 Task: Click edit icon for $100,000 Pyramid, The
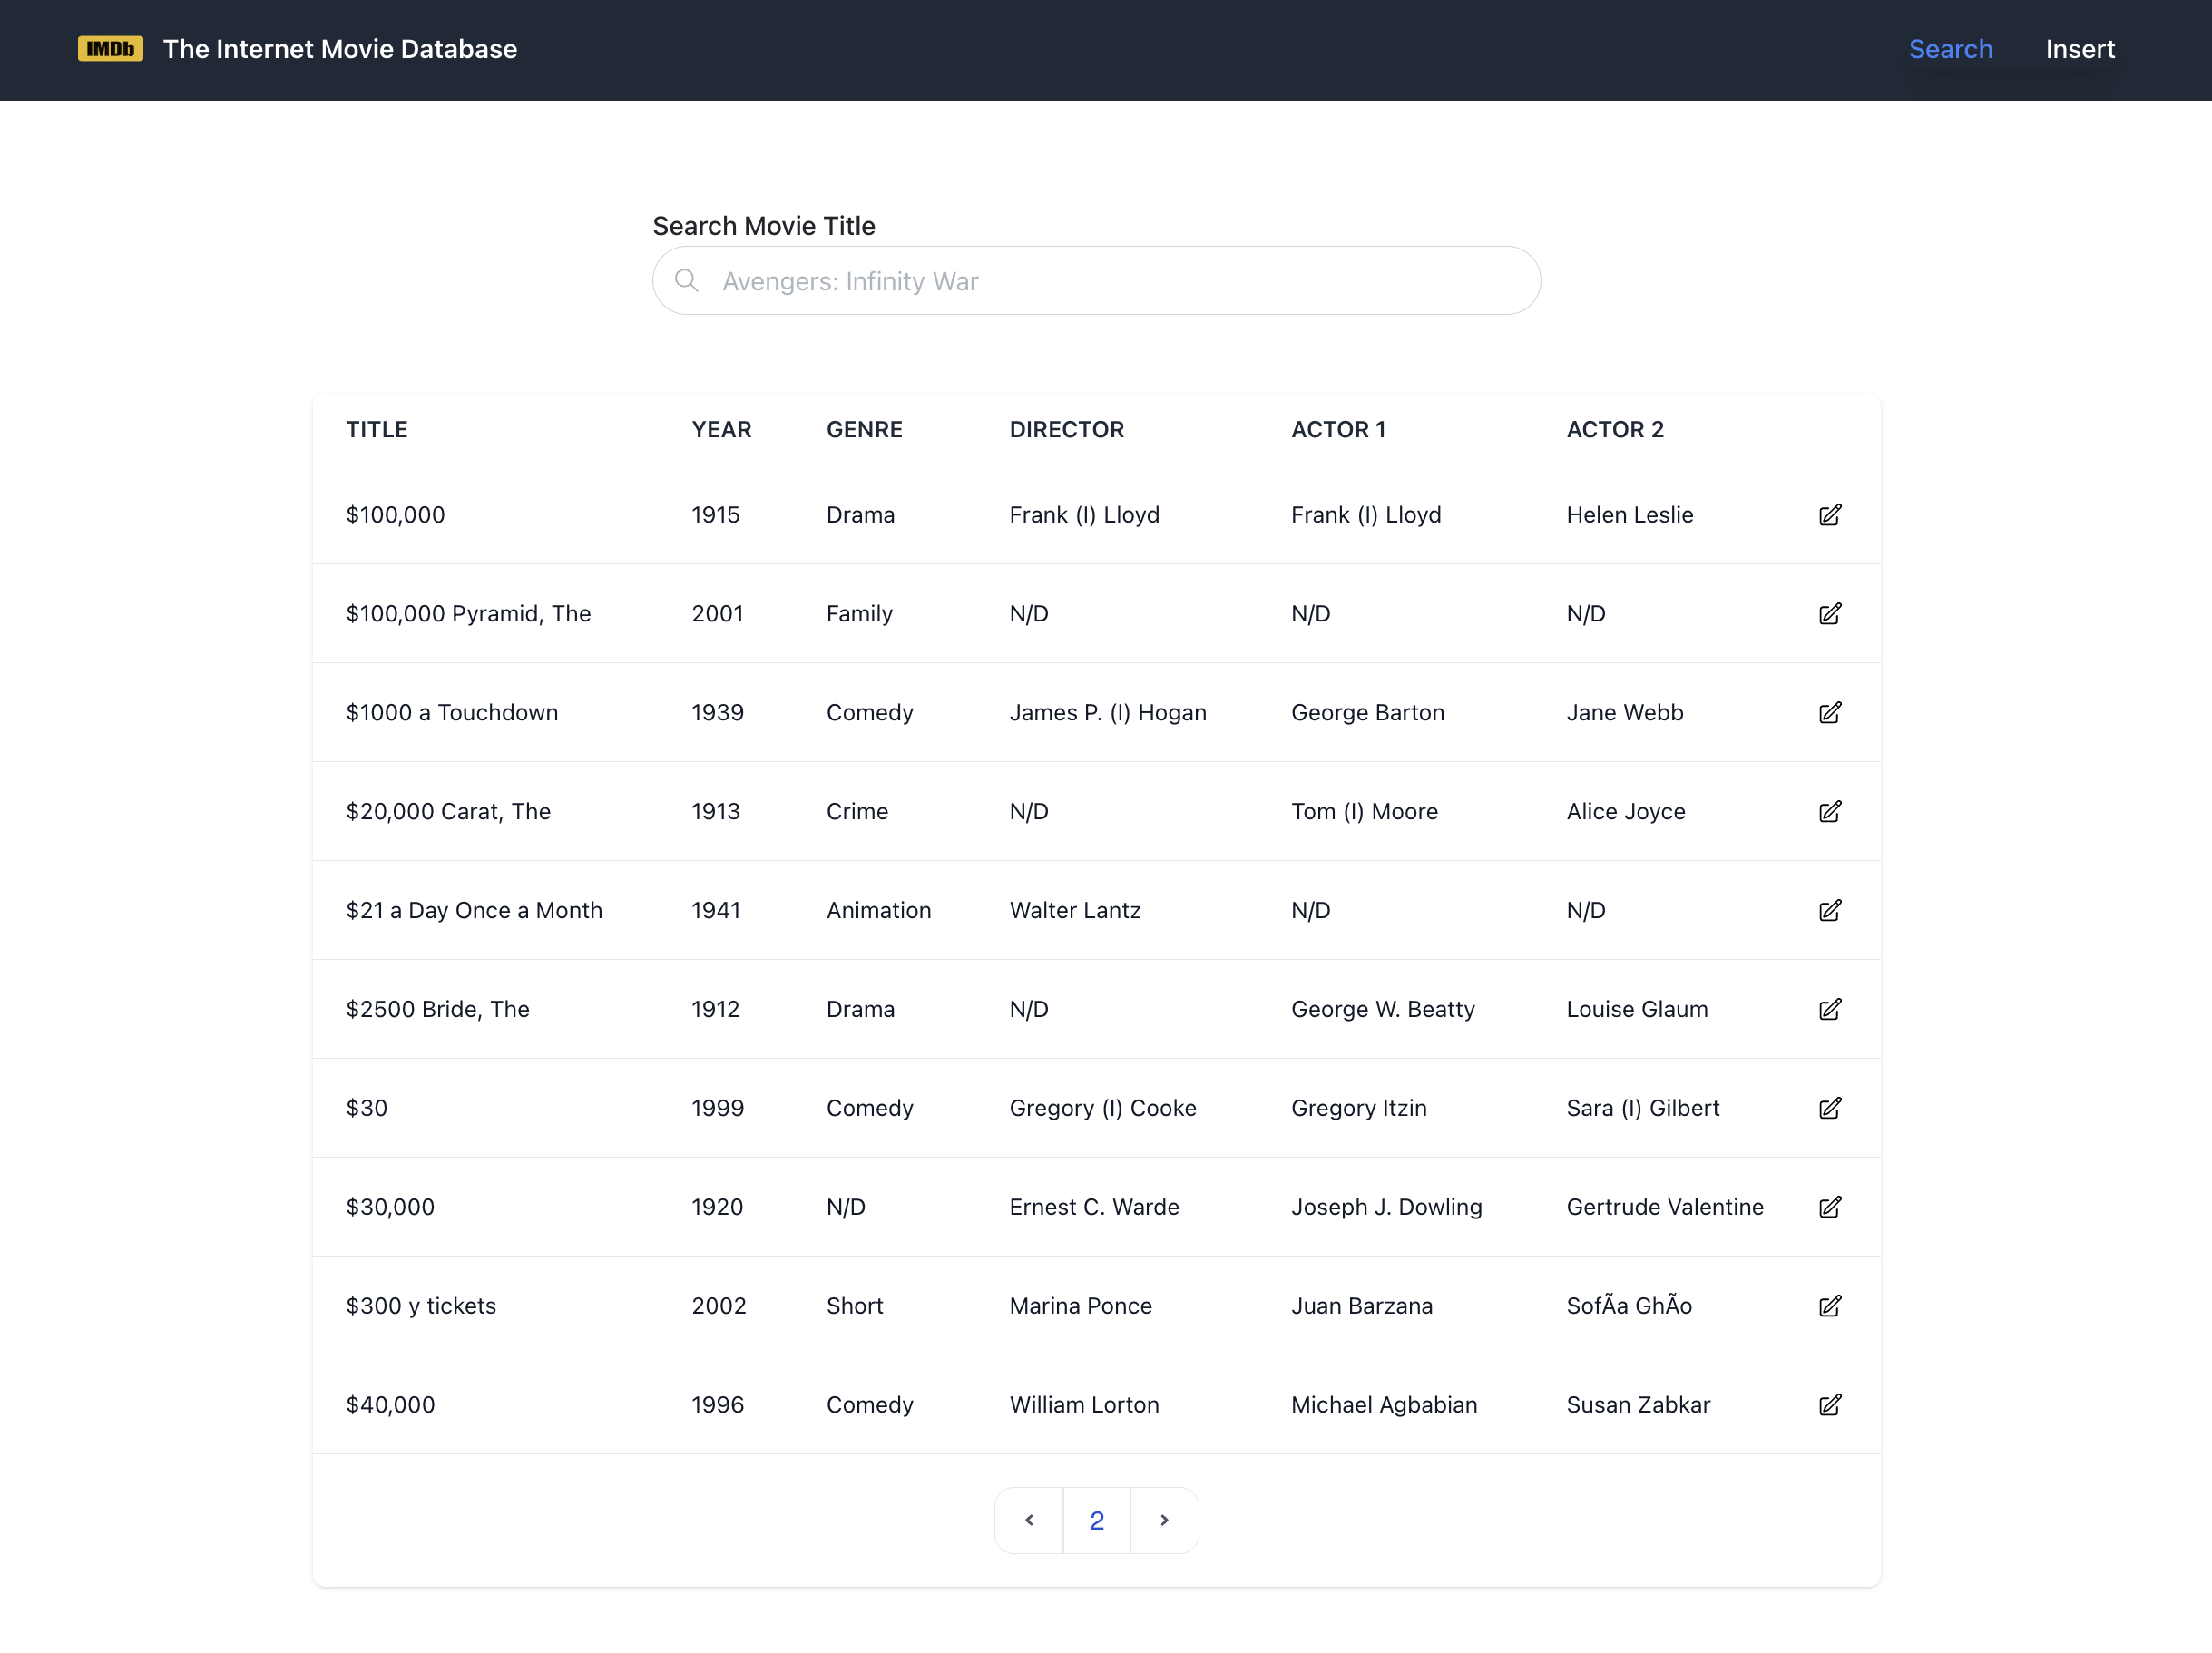coord(1829,614)
